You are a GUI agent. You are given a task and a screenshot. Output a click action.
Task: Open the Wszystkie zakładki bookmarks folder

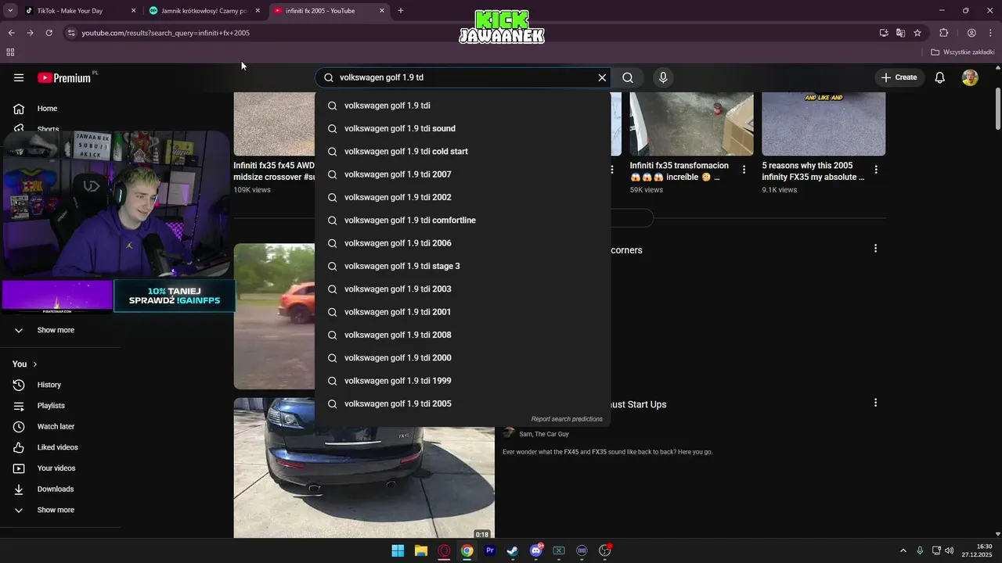pos(963,52)
